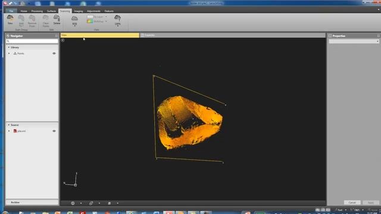Open the 100% point density dropdown
The width and height of the screenshot is (381, 214).
click(118, 20)
